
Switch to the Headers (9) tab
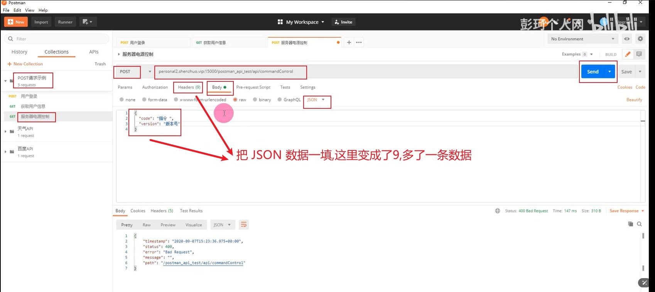click(189, 88)
